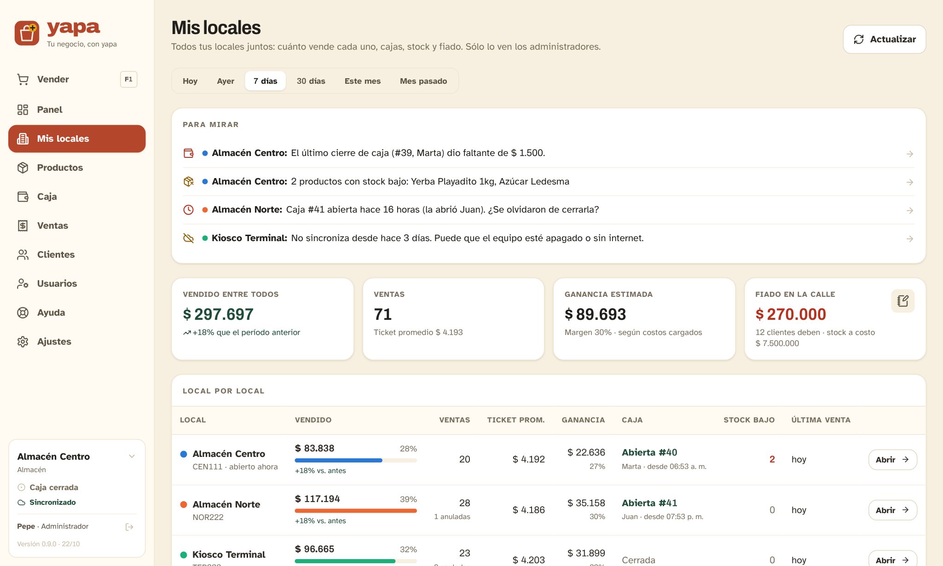Click the stock bajo box alert icon

click(189, 182)
